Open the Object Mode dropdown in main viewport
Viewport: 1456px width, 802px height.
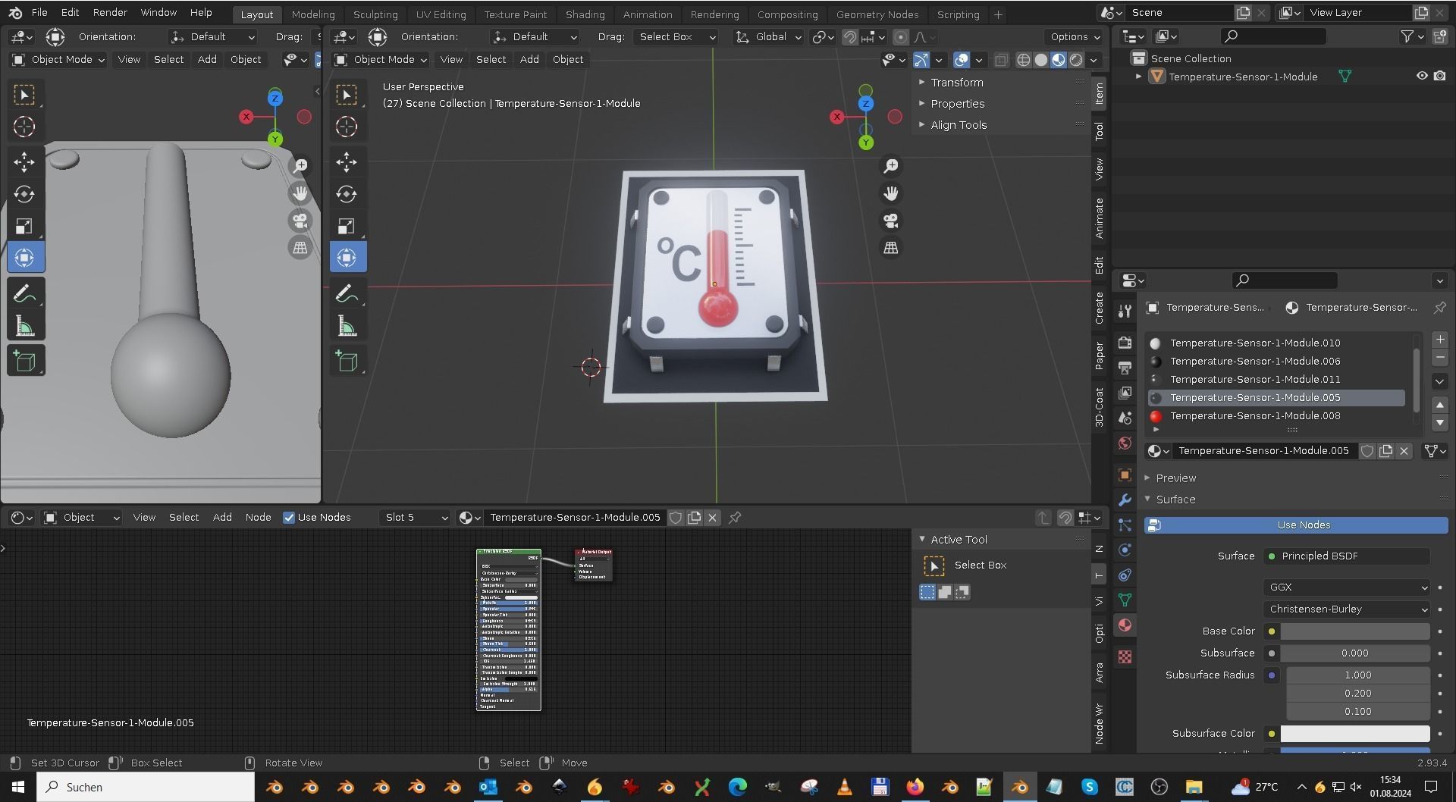coord(381,60)
